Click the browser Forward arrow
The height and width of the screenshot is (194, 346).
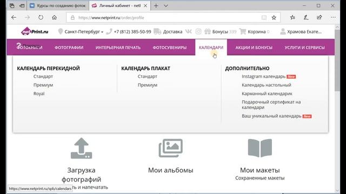[27, 17]
